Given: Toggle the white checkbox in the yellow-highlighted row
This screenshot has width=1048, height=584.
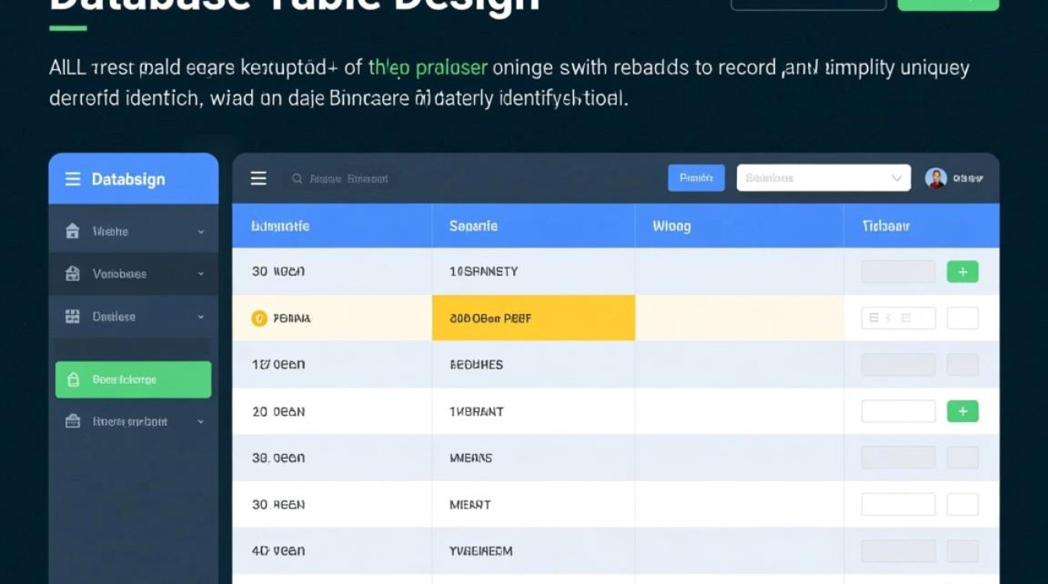Looking at the screenshot, I should click(x=962, y=318).
